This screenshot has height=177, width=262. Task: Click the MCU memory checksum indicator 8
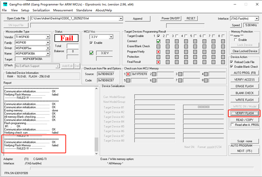click(x=206, y=81)
